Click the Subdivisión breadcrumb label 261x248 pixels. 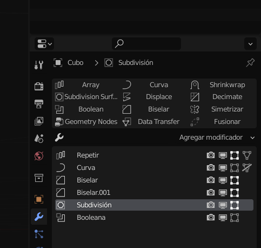click(136, 63)
